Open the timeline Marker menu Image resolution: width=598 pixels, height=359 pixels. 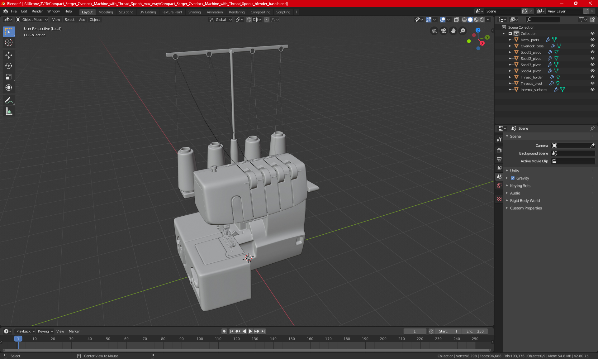[74, 331]
